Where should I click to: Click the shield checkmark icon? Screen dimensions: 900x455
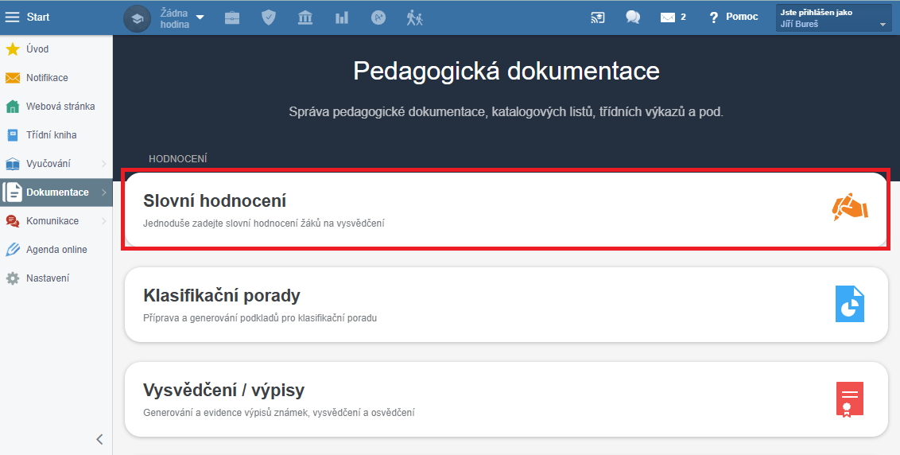click(x=269, y=17)
